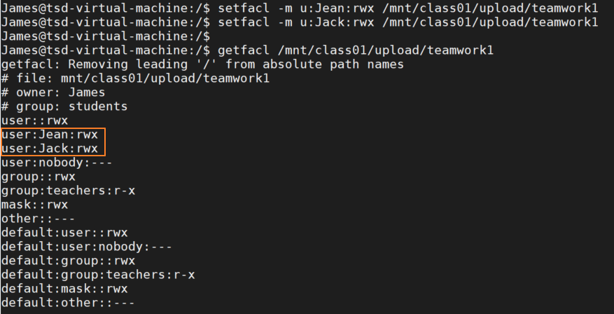Click the default:mask::rwx entry
Image resolution: width=614 pixels, height=314 pixels.
click(x=64, y=289)
